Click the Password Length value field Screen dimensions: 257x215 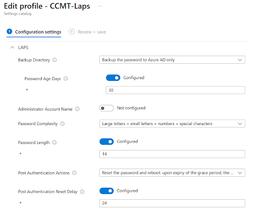tap(172, 154)
